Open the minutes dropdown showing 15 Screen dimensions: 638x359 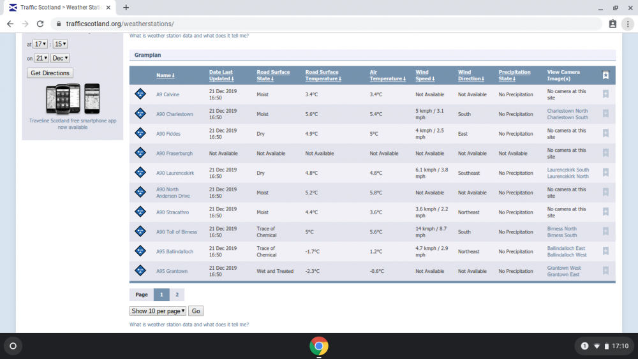[x=60, y=44]
